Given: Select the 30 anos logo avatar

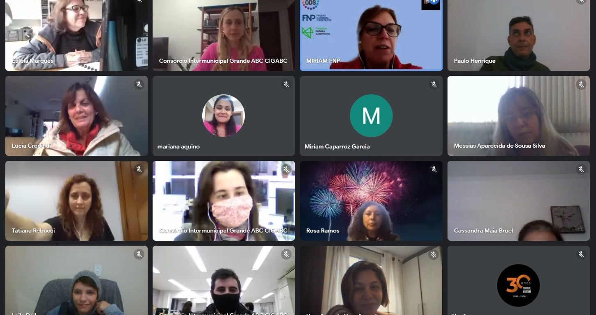Looking at the screenshot, I should 518,285.
